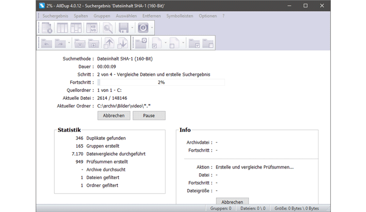Click the magnifier preview icon
The width and height of the screenshot is (366, 212).
click(109, 28)
